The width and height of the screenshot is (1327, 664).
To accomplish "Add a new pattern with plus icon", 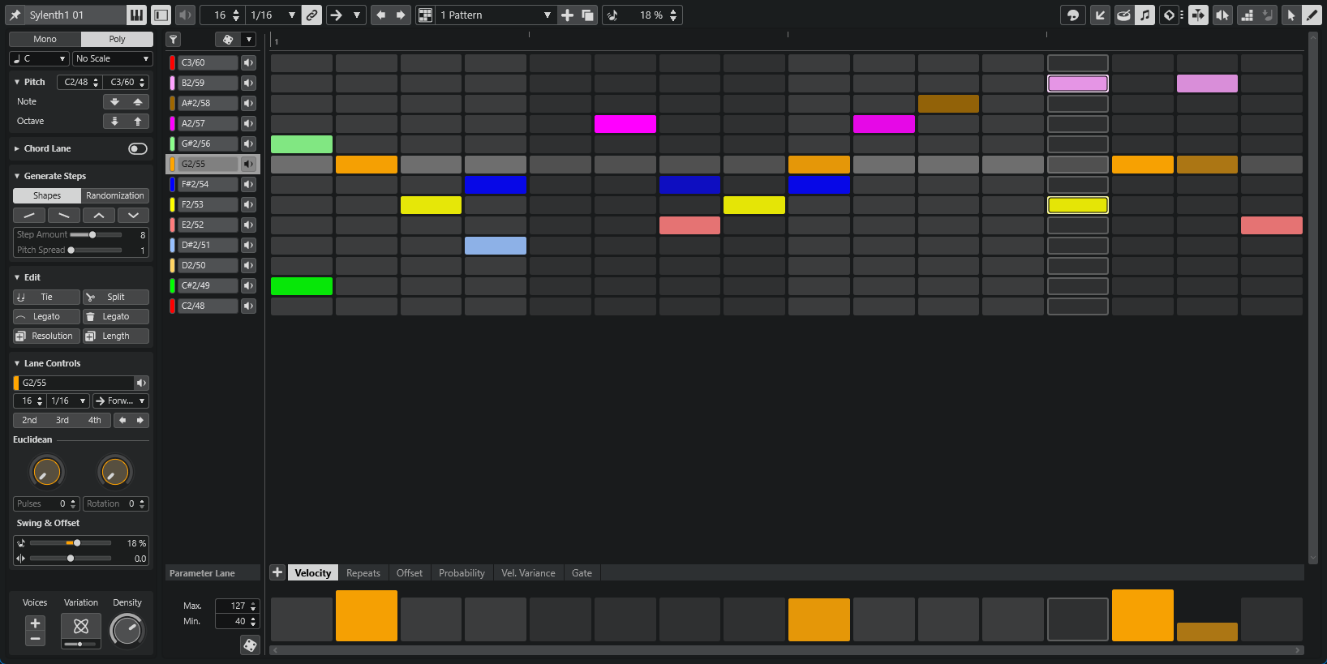I will coord(567,15).
